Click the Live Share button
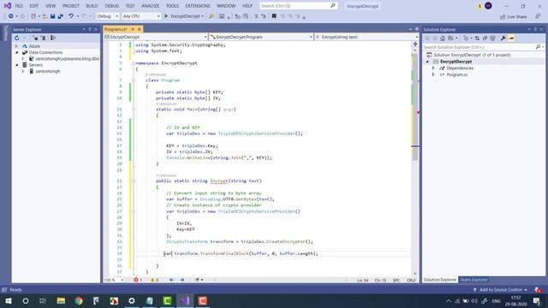This screenshot has height=308, width=548. [x=513, y=16]
